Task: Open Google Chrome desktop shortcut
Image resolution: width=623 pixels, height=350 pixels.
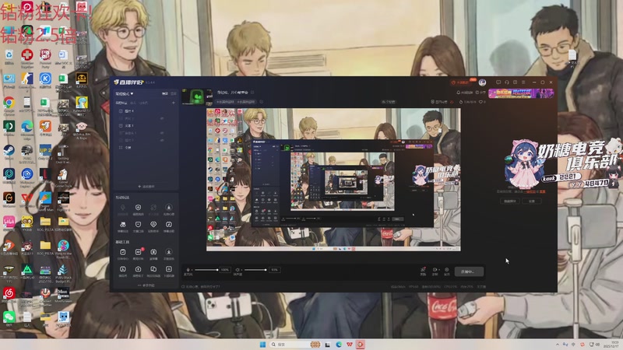Action: pos(9,103)
